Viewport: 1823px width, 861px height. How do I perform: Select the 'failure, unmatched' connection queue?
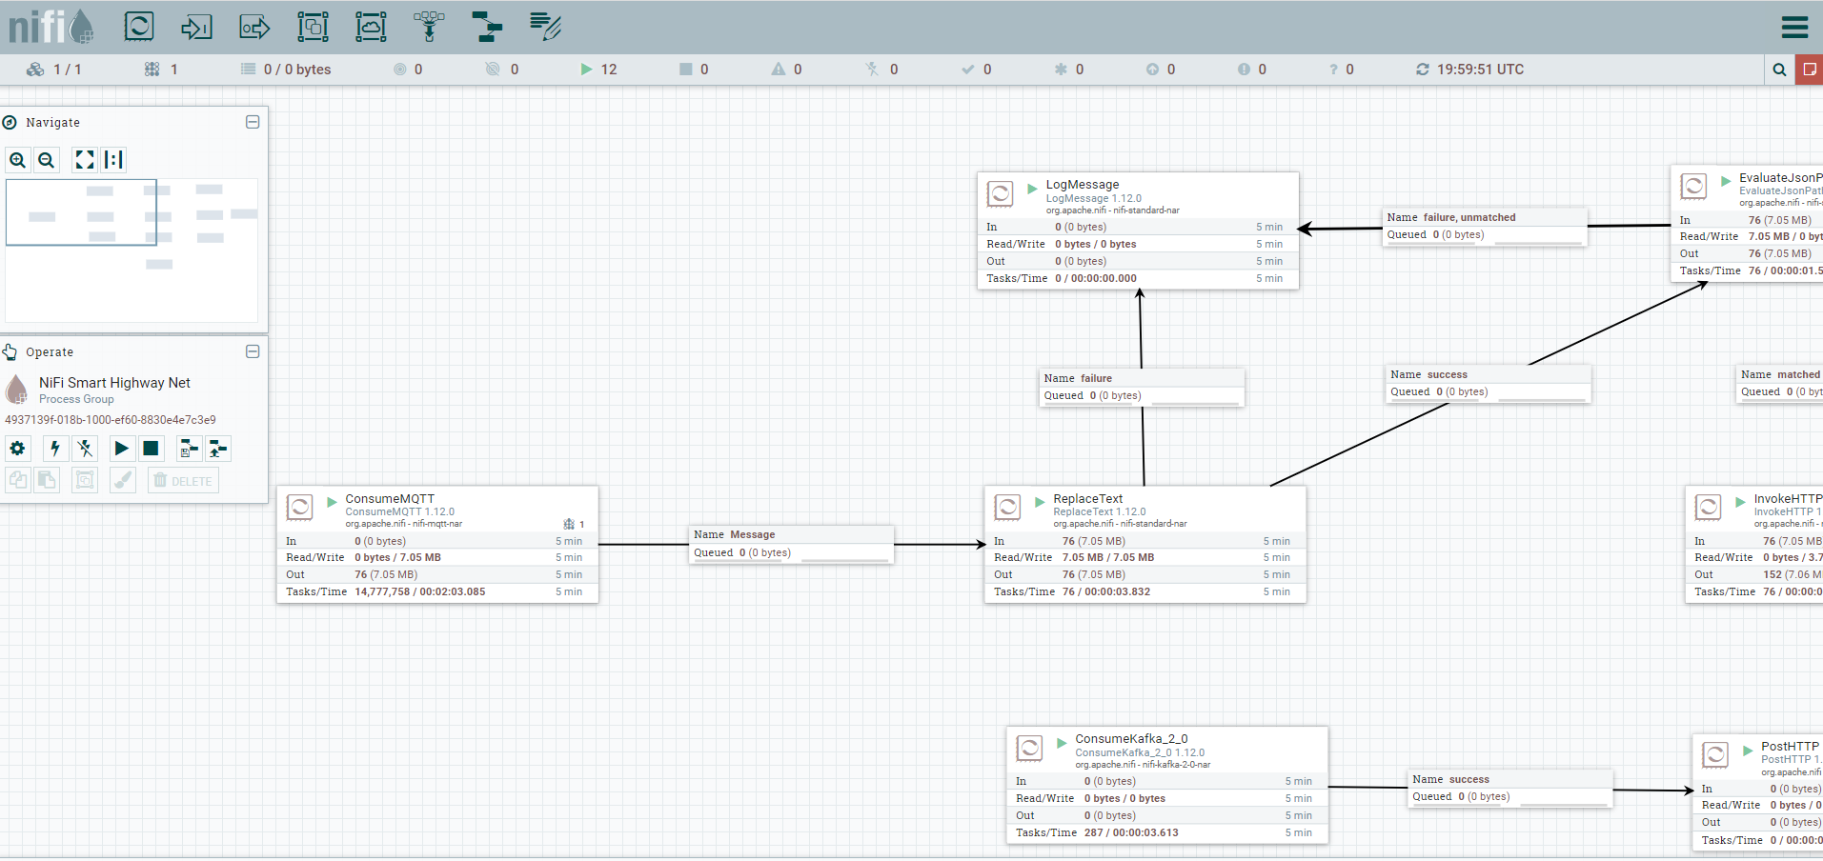coord(1485,227)
